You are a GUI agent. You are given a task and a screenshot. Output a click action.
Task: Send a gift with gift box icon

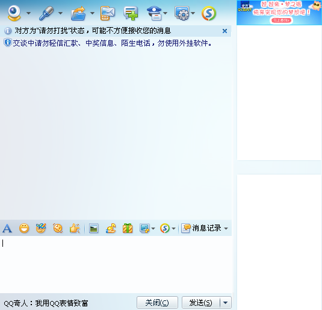pyautogui.click(x=128, y=228)
